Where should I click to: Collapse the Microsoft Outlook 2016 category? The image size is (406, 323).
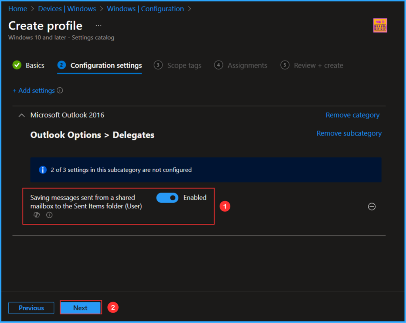(x=22, y=115)
